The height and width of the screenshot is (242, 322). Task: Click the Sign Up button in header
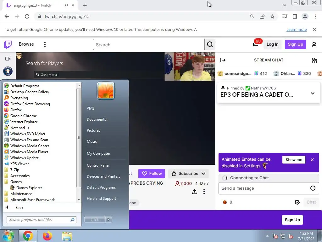tap(295, 44)
